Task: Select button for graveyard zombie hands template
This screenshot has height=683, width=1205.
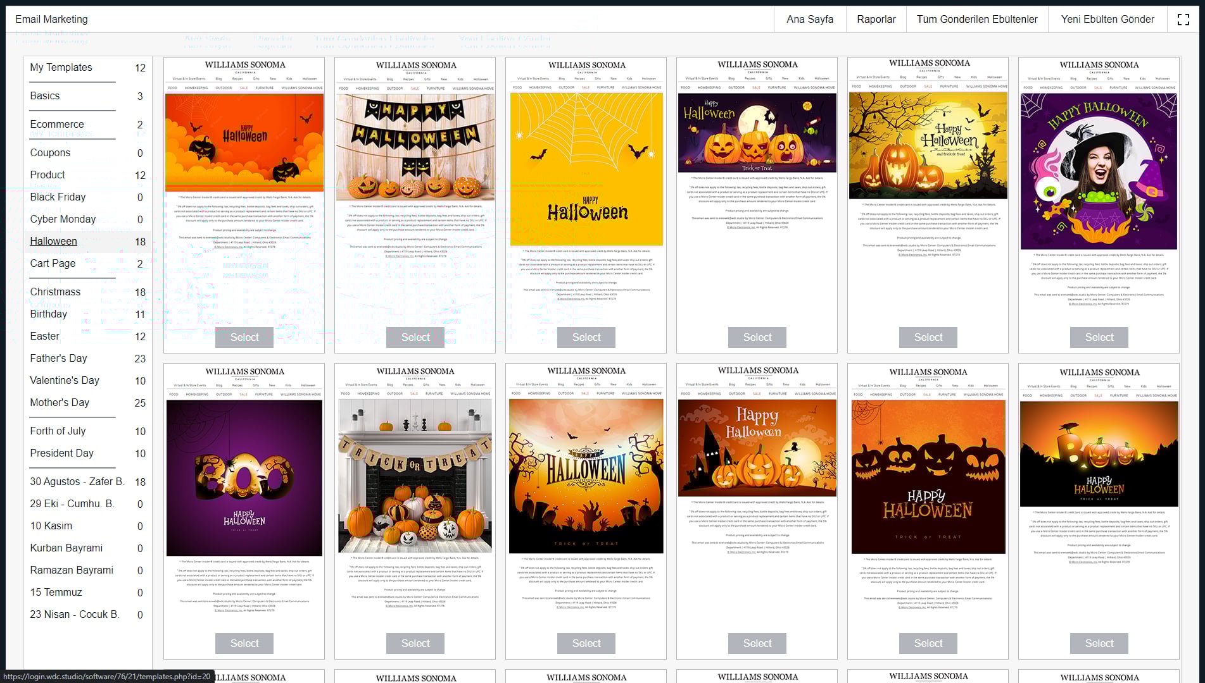Action: pyautogui.click(x=586, y=644)
